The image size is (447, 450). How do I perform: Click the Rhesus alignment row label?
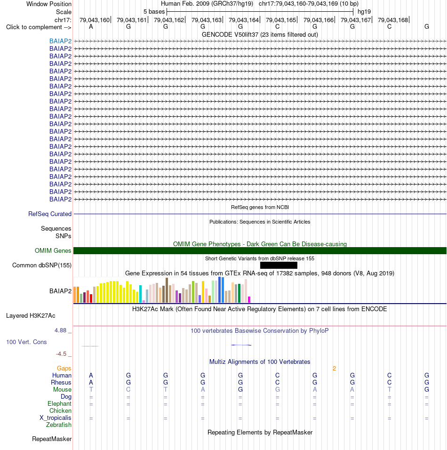tap(61, 383)
